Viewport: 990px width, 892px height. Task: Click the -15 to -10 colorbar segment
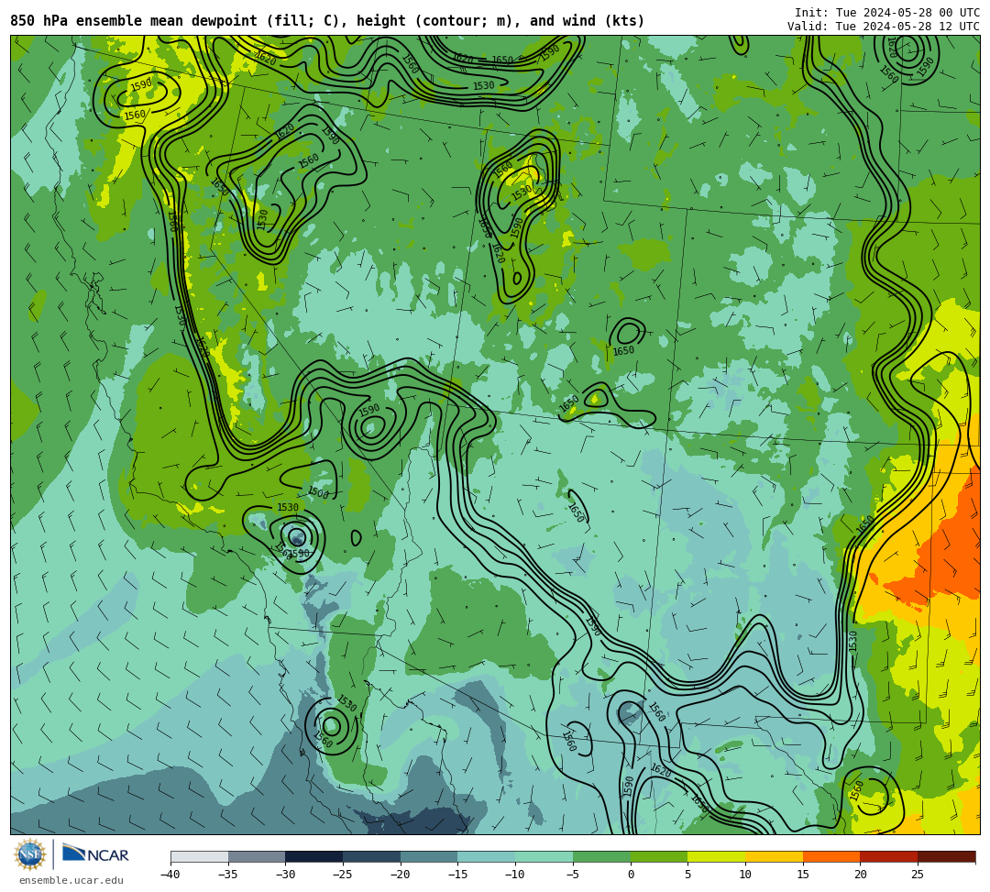coord(487,856)
